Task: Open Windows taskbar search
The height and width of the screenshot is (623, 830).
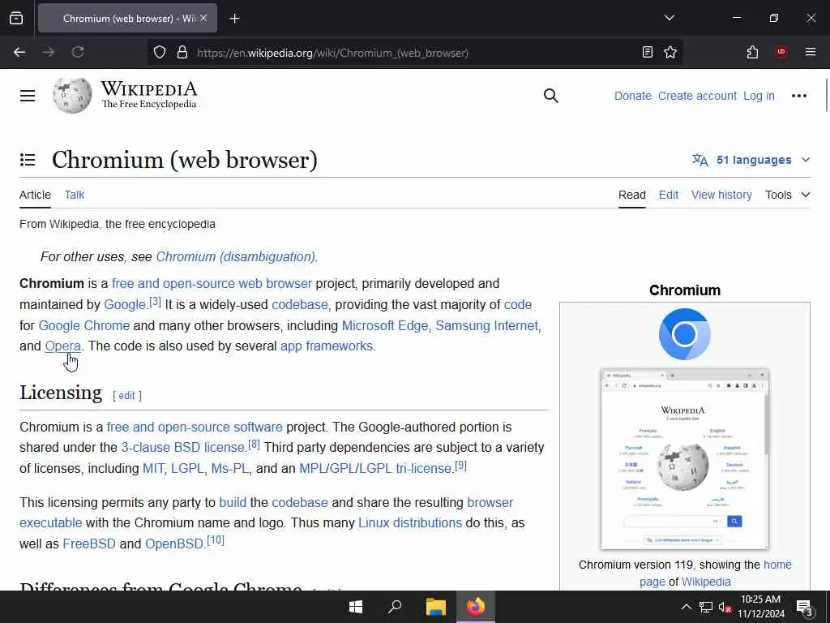Action: [x=395, y=607]
